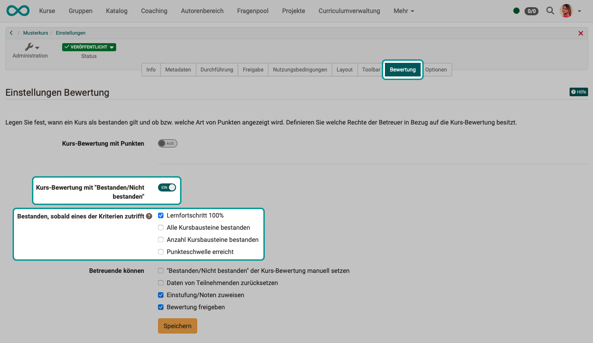Click the help icon beside Bestanden criteria
Image resolution: width=593 pixels, height=343 pixels.
click(x=149, y=216)
